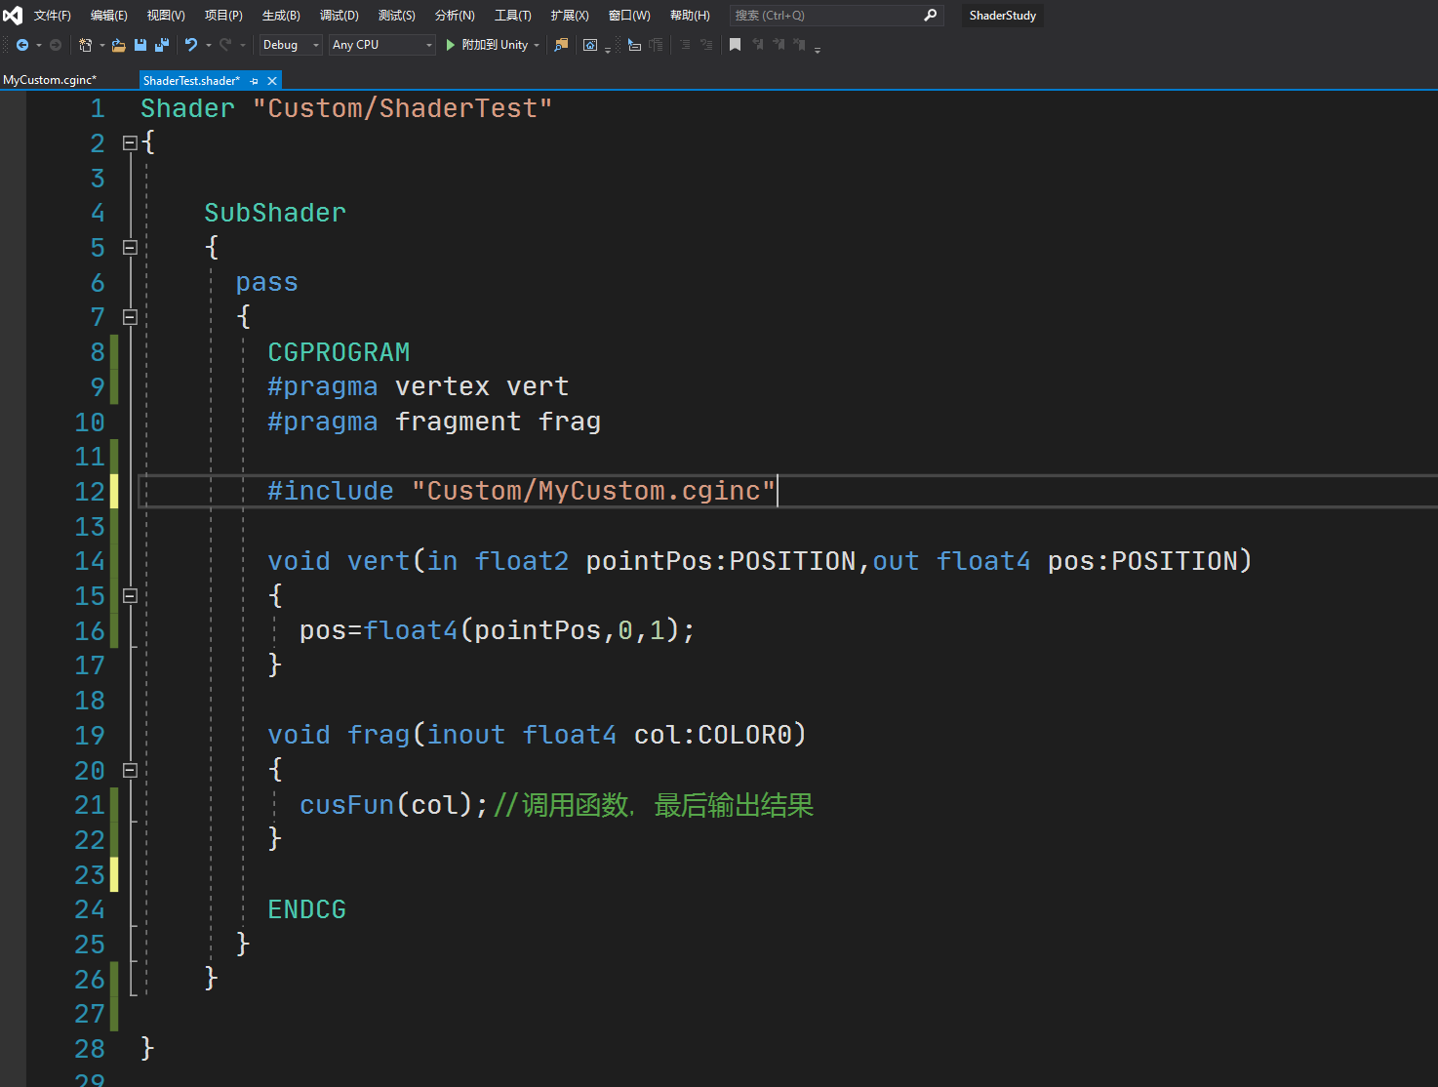The image size is (1438, 1087).
Task: Click the "Custom/ShaderTest" shader name string
Action: pyautogui.click(x=402, y=108)
